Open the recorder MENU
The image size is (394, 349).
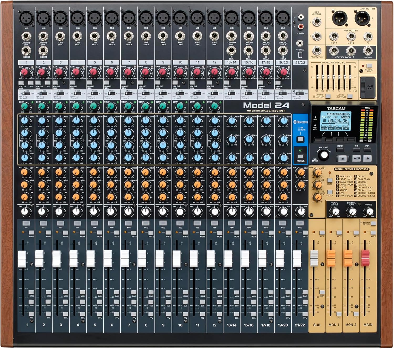339,150
